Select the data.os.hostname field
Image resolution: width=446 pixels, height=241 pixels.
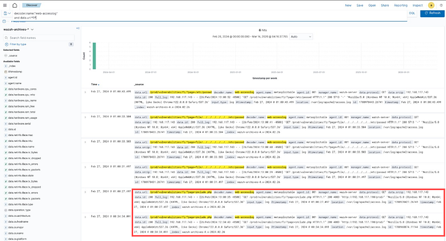pyautogui.click(x=18, y=222)
